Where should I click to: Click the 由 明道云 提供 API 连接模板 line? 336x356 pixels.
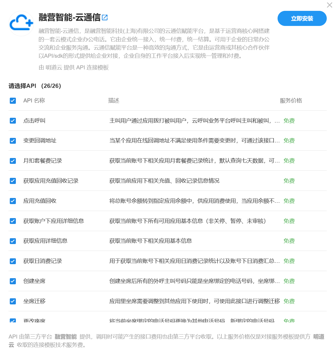tap(73, 67)
